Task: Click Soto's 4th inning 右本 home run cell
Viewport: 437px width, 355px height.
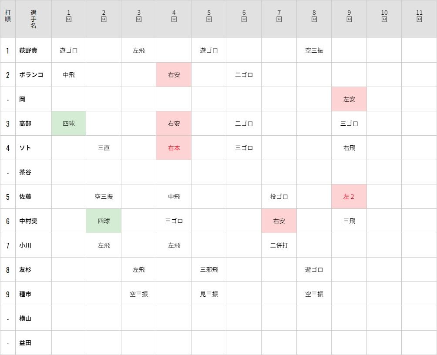Action: pos(174,147)
